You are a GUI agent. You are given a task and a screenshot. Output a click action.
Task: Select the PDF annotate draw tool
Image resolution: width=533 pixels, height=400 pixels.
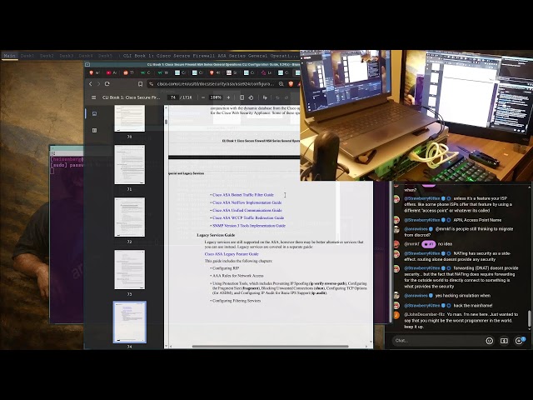point(265,97)
